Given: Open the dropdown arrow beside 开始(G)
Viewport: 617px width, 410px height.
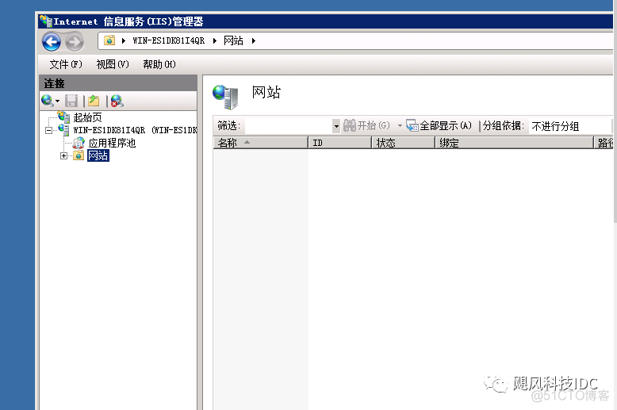Looking at the screenshot, I should [400, 126].
